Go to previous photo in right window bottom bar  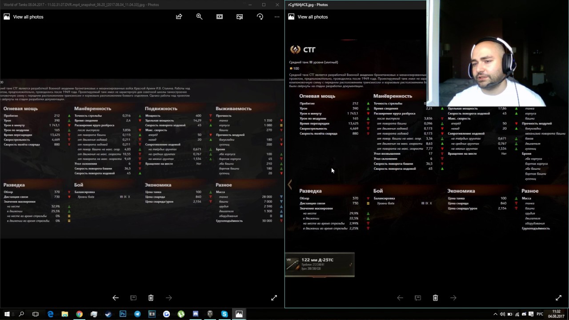tap(400, 298)
